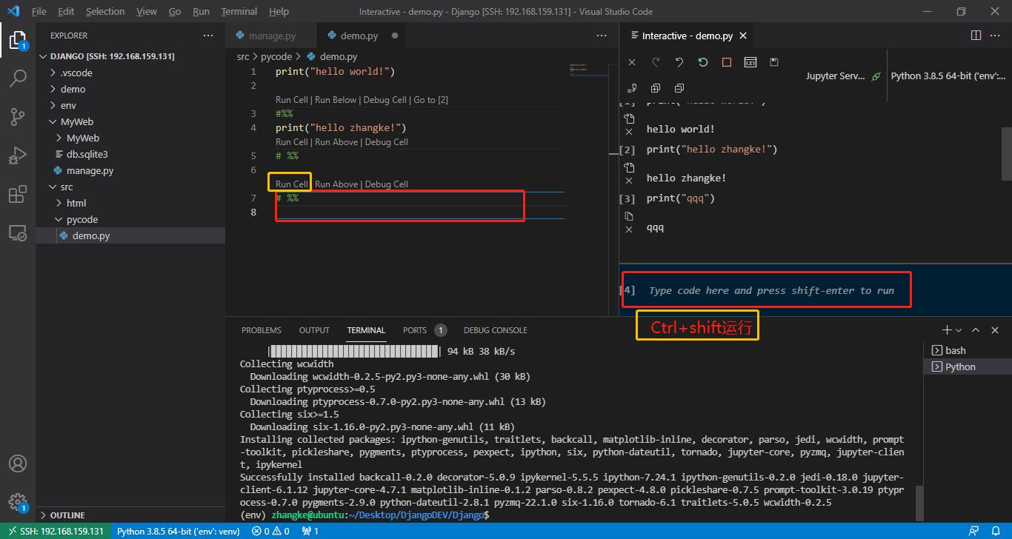Click the editor minimap preview
This screenshot has width=1012, height=539.
click(589, 68)
